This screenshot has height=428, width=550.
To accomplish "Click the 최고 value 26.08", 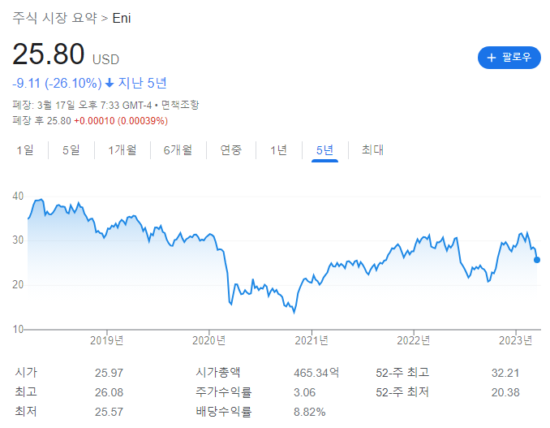I will [109, 392].
